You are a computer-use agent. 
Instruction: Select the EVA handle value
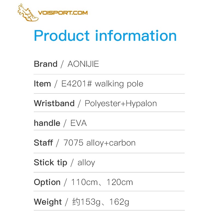point(78,123)
